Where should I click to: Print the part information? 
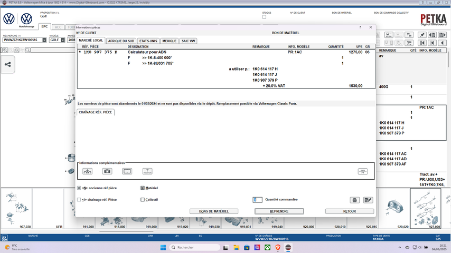(355, 200)
